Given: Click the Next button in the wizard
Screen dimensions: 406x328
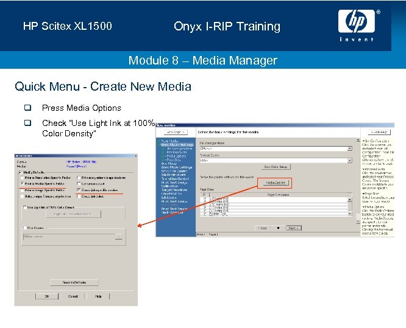Looking at the screenshot, I should tap(293, 228).
